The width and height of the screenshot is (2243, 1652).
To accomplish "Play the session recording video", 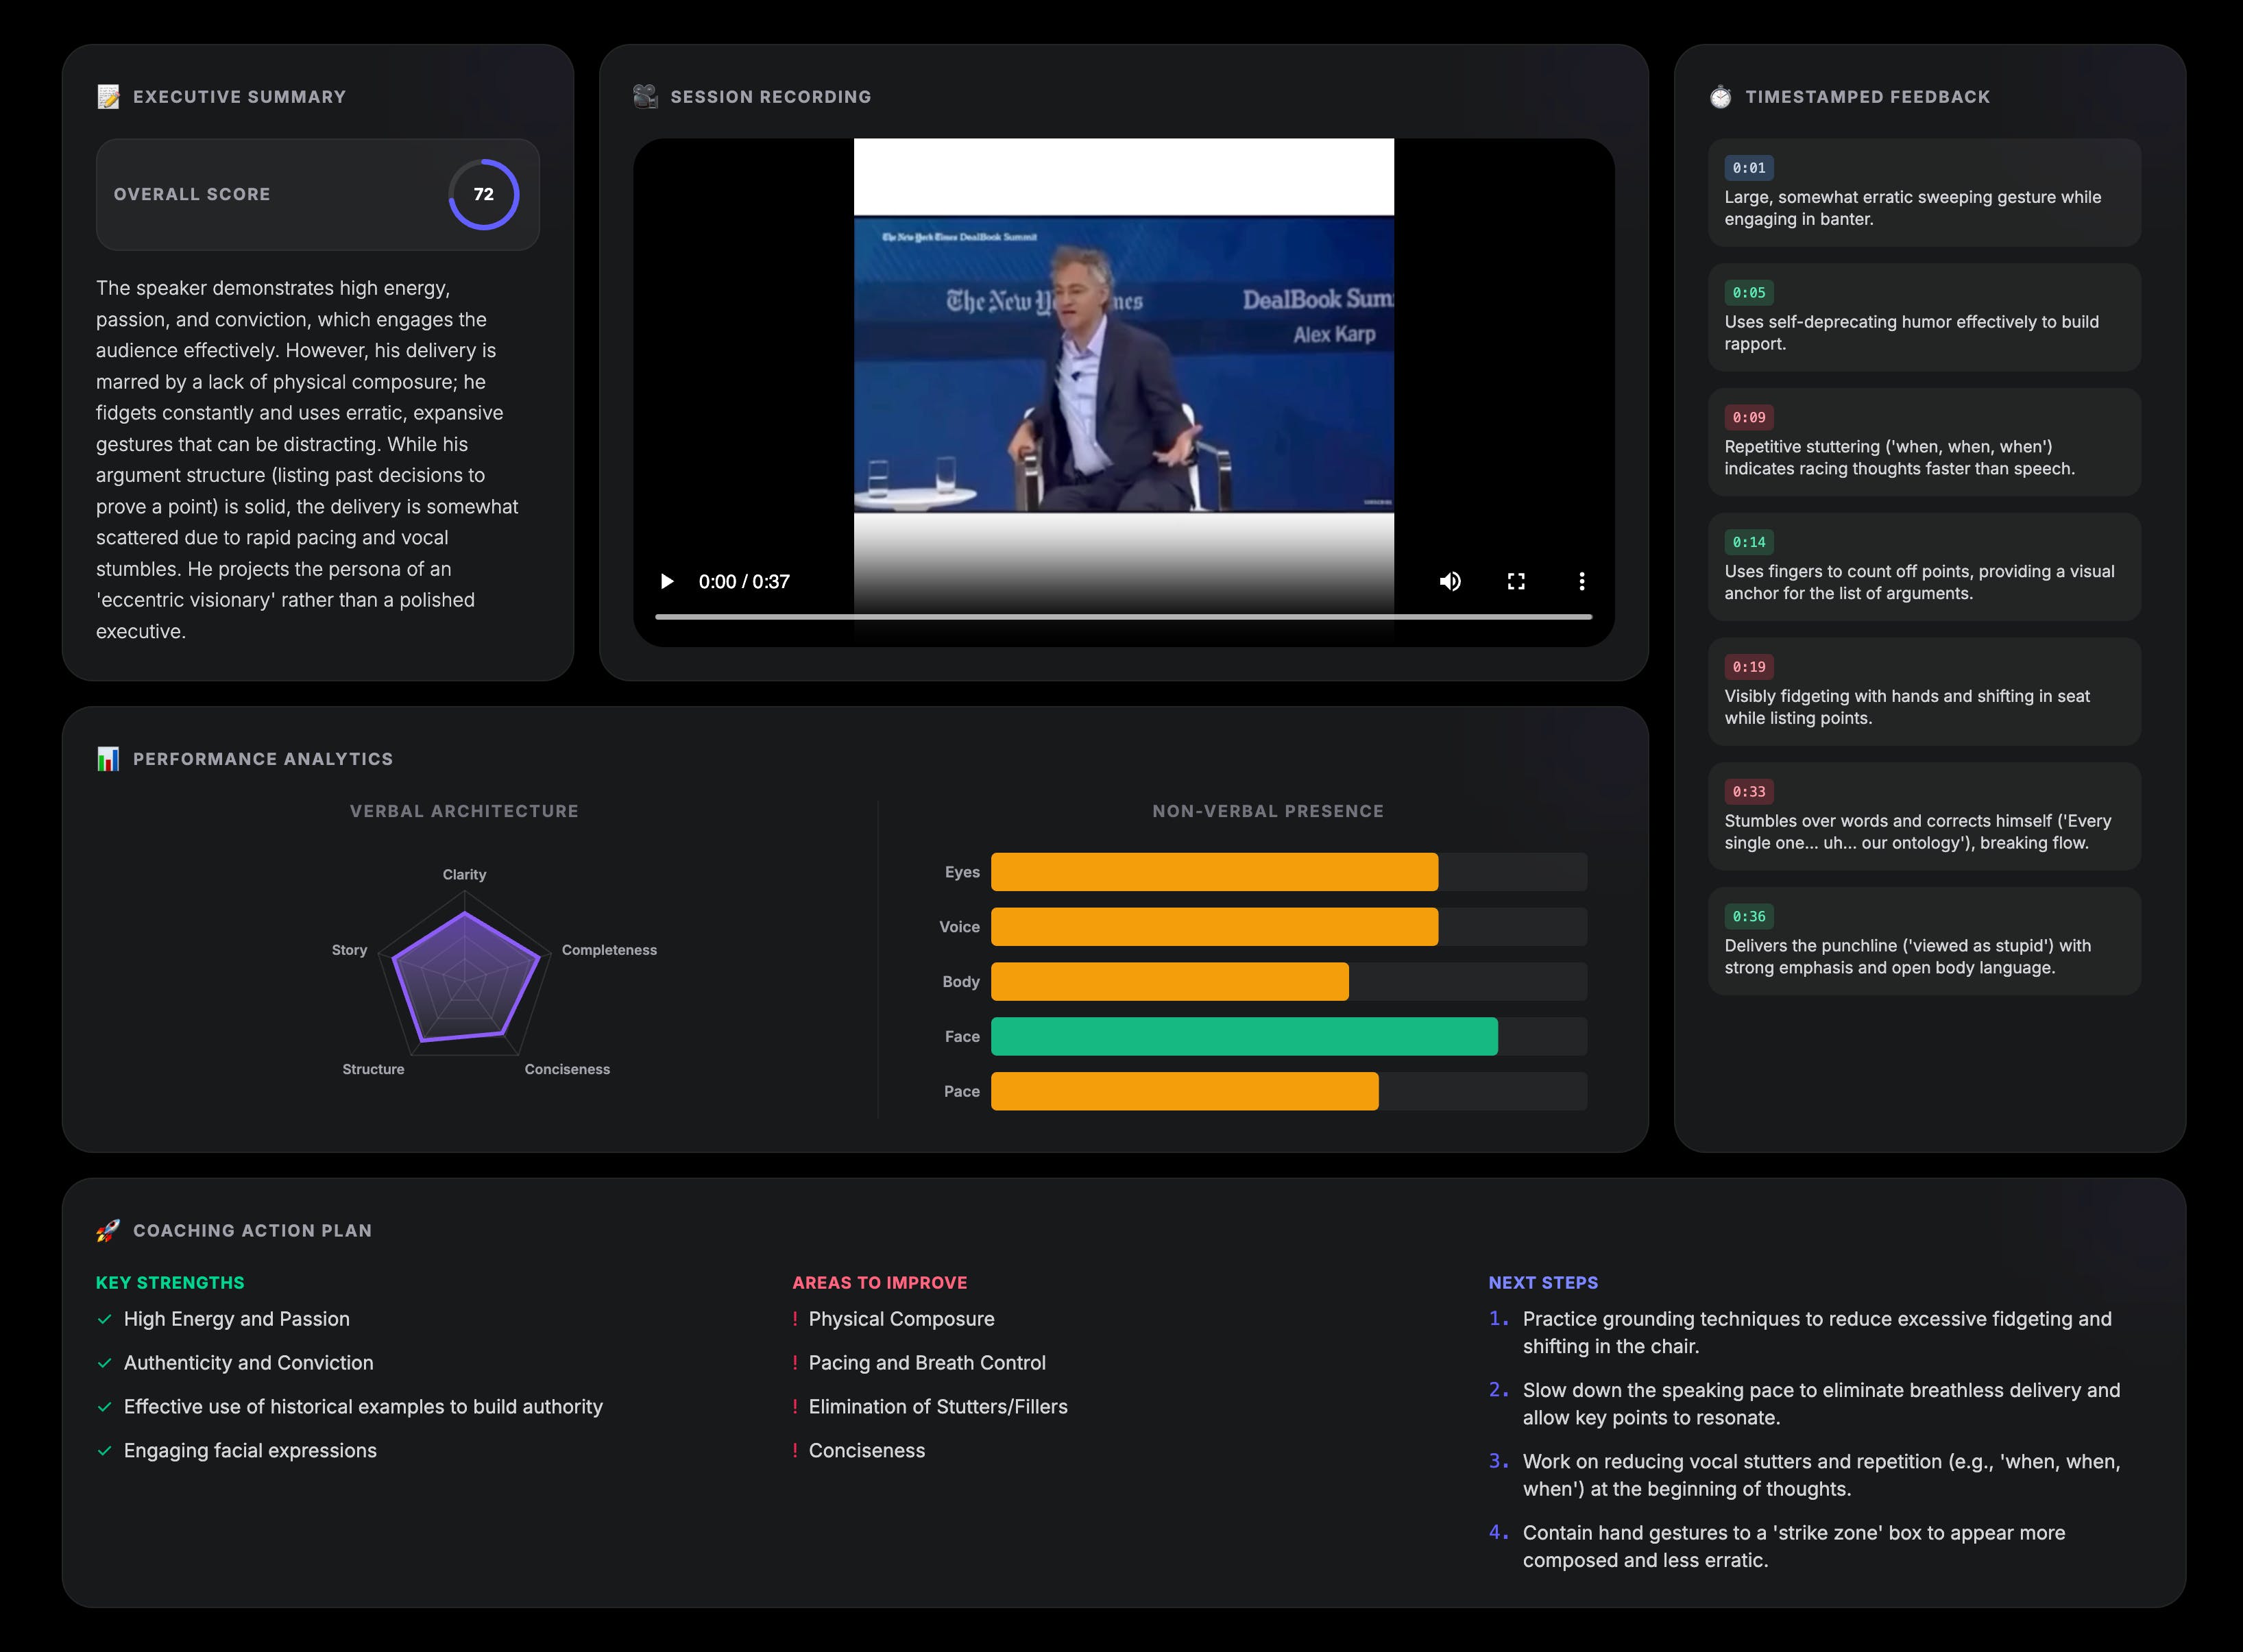I will tap(667, 581).
